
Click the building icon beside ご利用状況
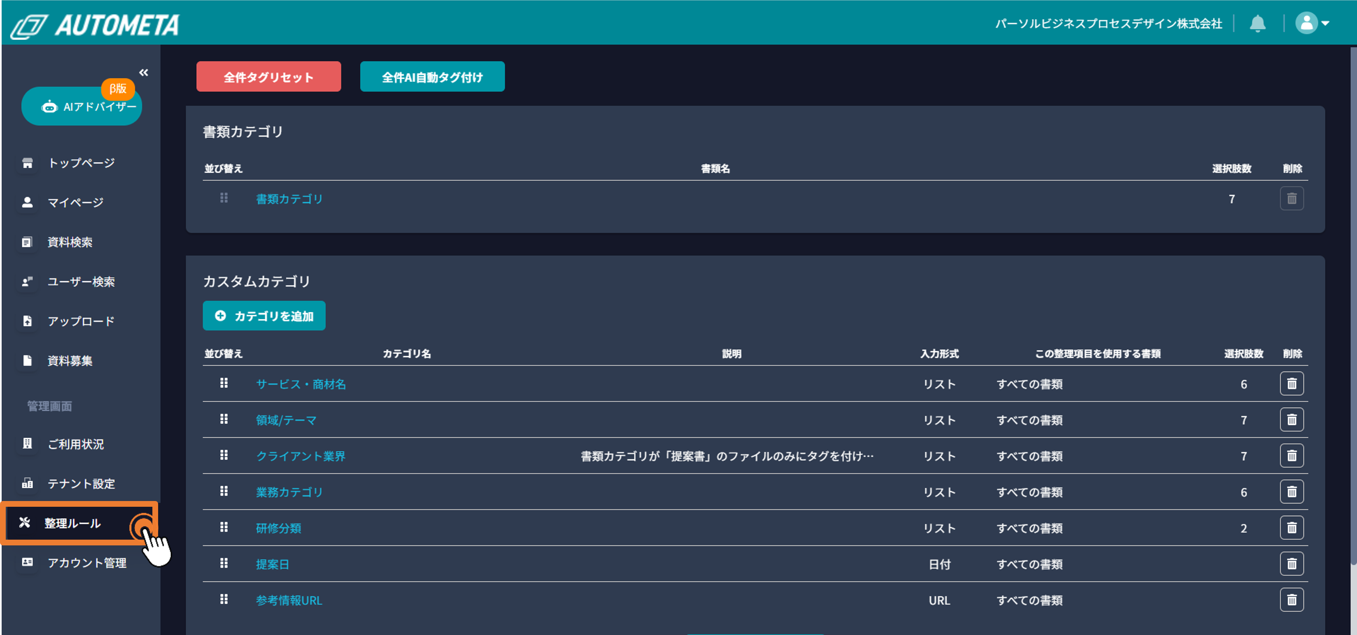[x=28, y=444]
